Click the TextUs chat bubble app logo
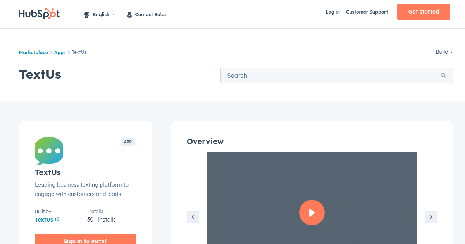The height and width of the screenshot is (244, 465). [x=48, y=151]
